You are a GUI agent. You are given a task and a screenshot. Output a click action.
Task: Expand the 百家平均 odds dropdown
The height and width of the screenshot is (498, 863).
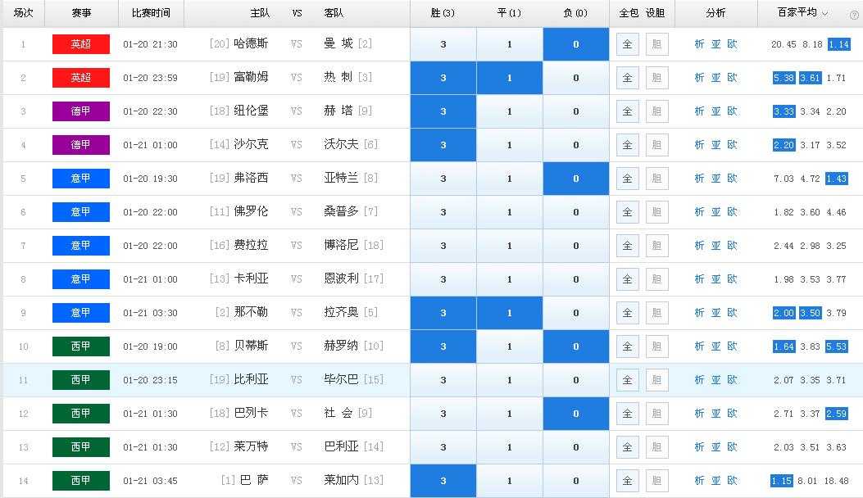click(824, 13)
